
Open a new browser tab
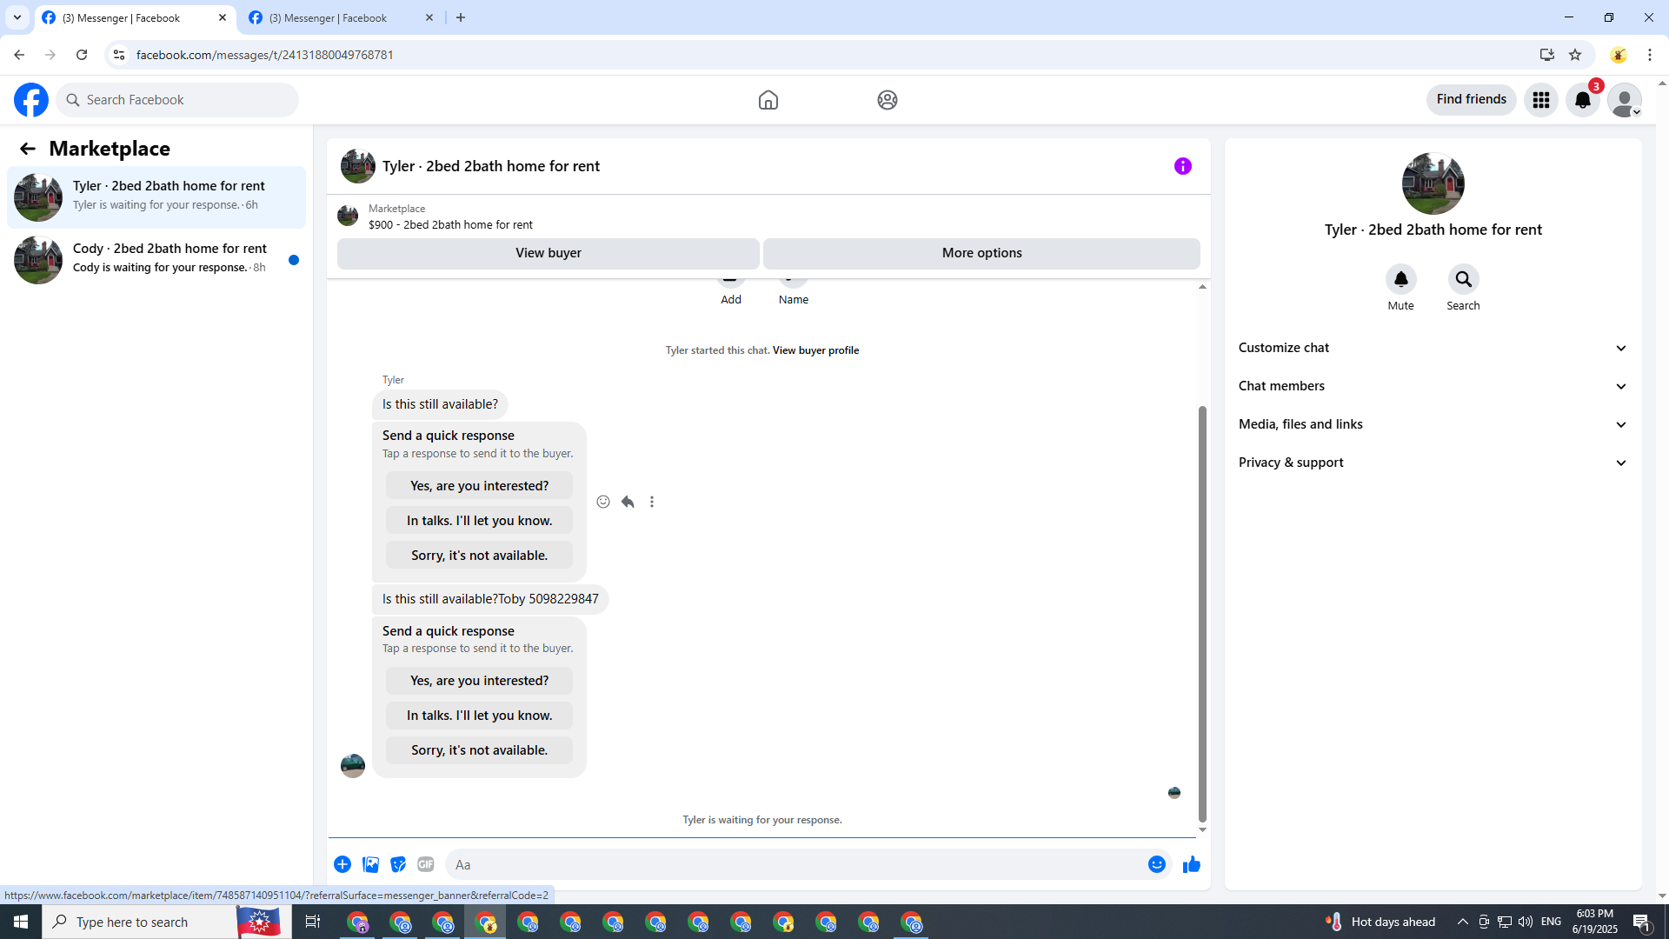pos(461,17)
